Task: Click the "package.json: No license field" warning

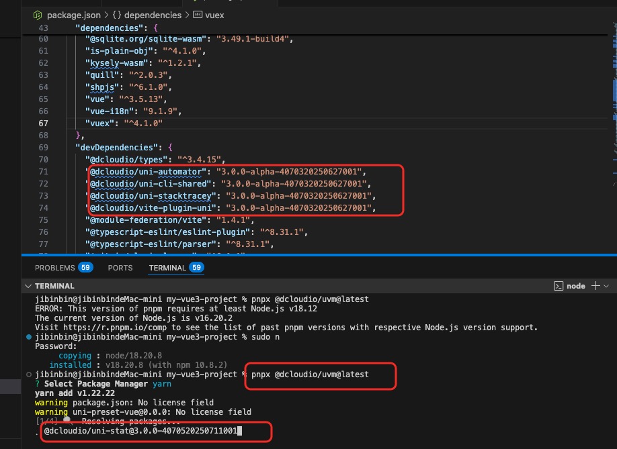Action: 124,403
